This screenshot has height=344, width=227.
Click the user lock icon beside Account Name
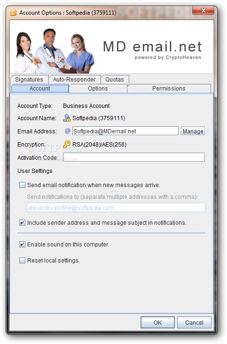coord(67,118)
